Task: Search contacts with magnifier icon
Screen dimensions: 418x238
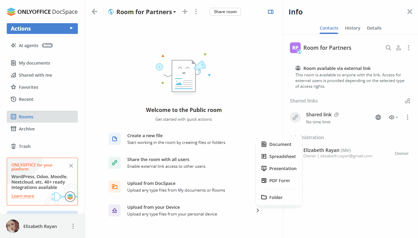Action: pyautogui.click(x=388, y=48)
